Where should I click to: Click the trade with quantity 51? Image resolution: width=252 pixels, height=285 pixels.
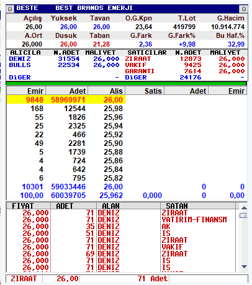point(90,233)
